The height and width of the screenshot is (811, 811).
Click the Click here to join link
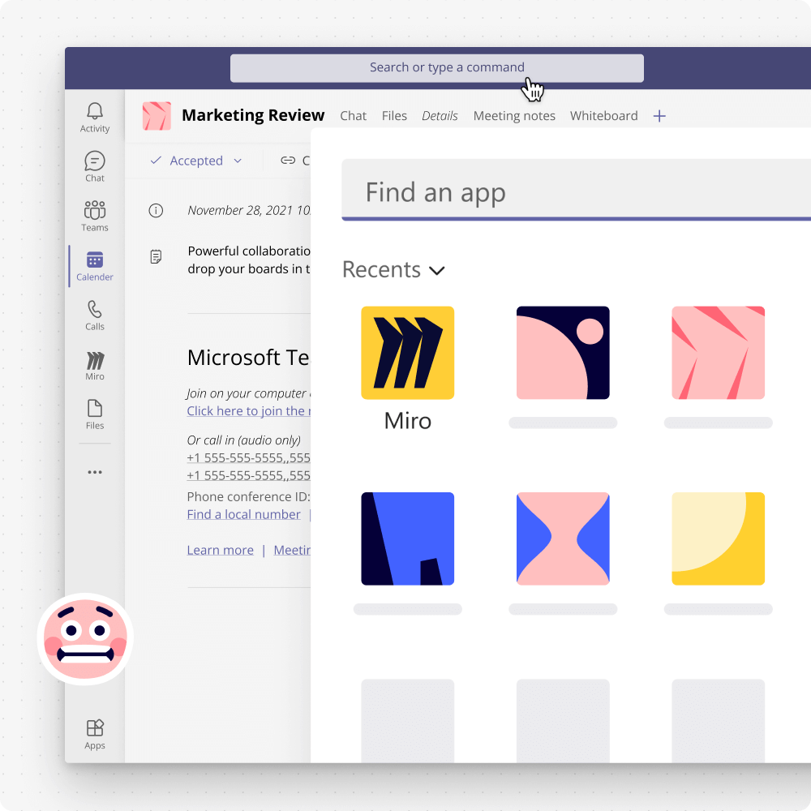click(x=246, y=411)
